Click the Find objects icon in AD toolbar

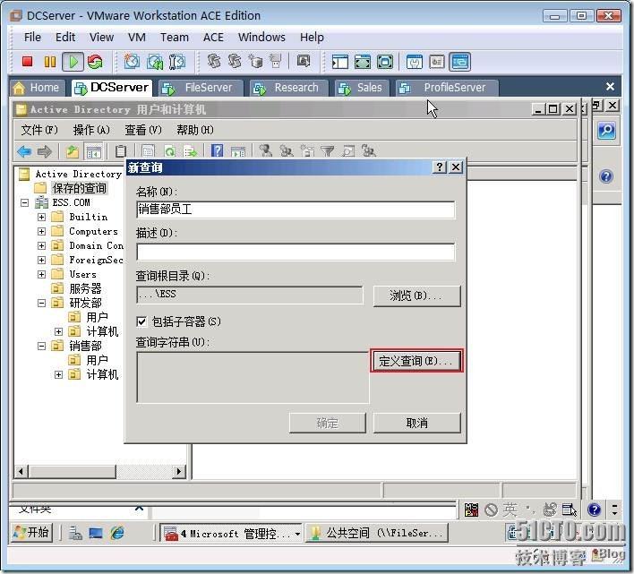point(347,151)
